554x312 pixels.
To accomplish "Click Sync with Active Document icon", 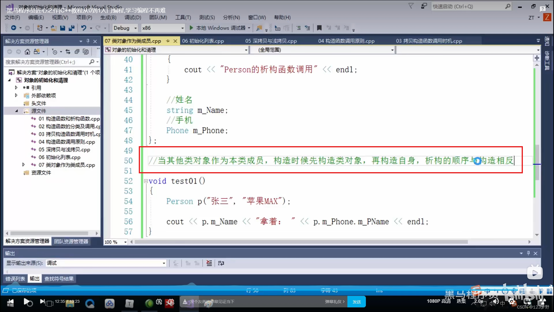I will pos(68,52).
